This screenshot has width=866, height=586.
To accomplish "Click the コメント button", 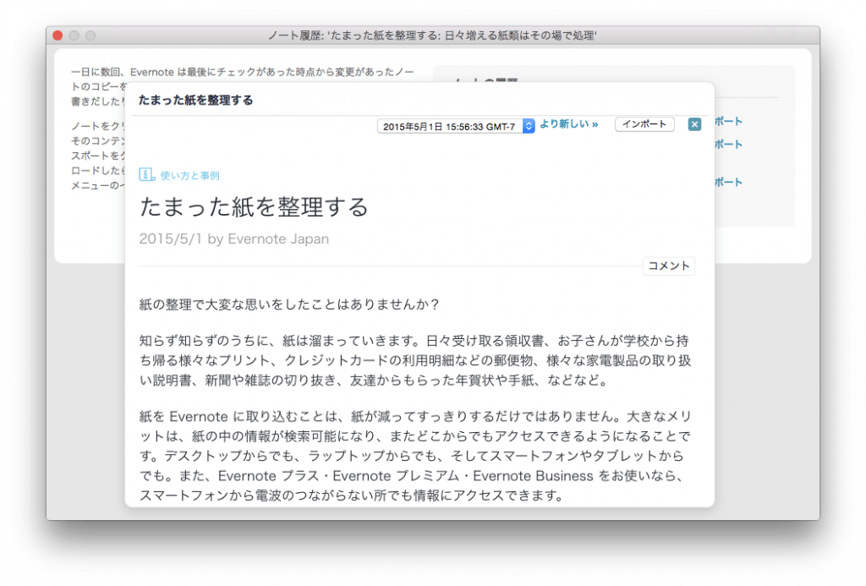I will click(669, 266).
